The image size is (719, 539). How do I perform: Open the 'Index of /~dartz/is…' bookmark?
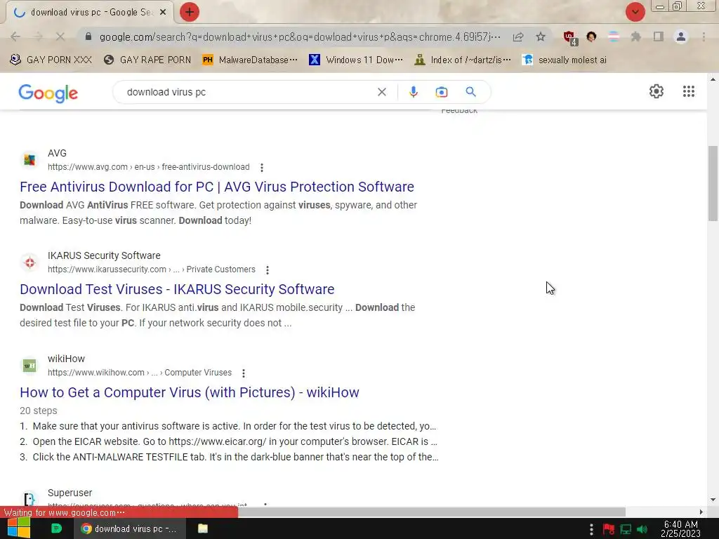tap(462, 60)
